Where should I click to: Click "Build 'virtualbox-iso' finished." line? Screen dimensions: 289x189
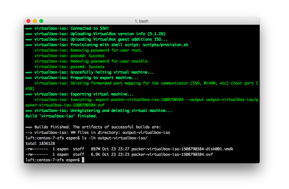[61, 116]
